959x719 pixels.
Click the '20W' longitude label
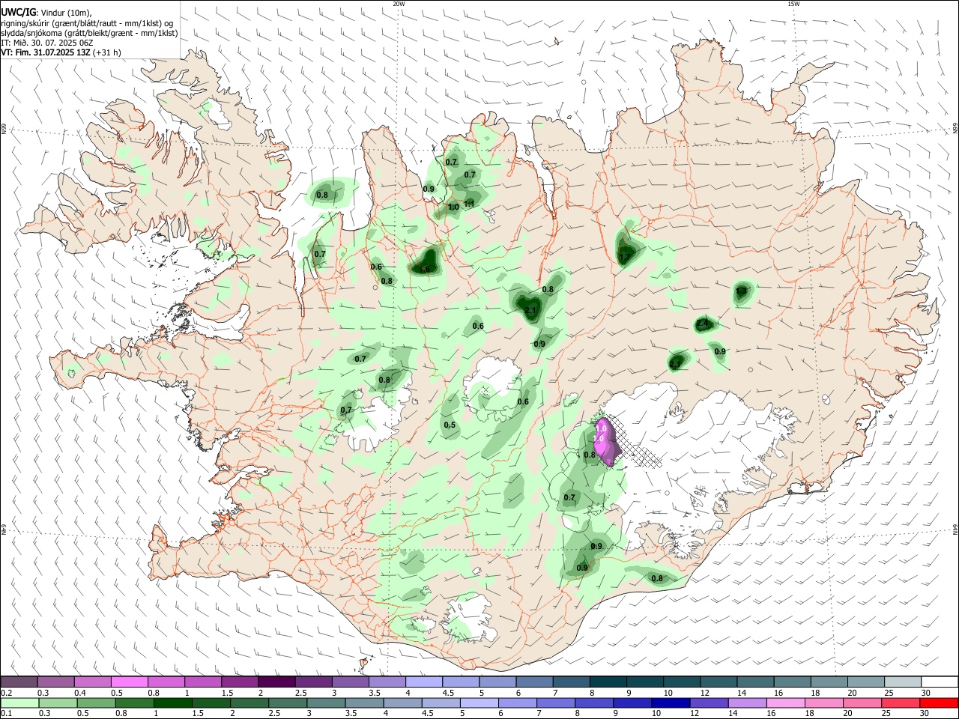click(399, 4)
